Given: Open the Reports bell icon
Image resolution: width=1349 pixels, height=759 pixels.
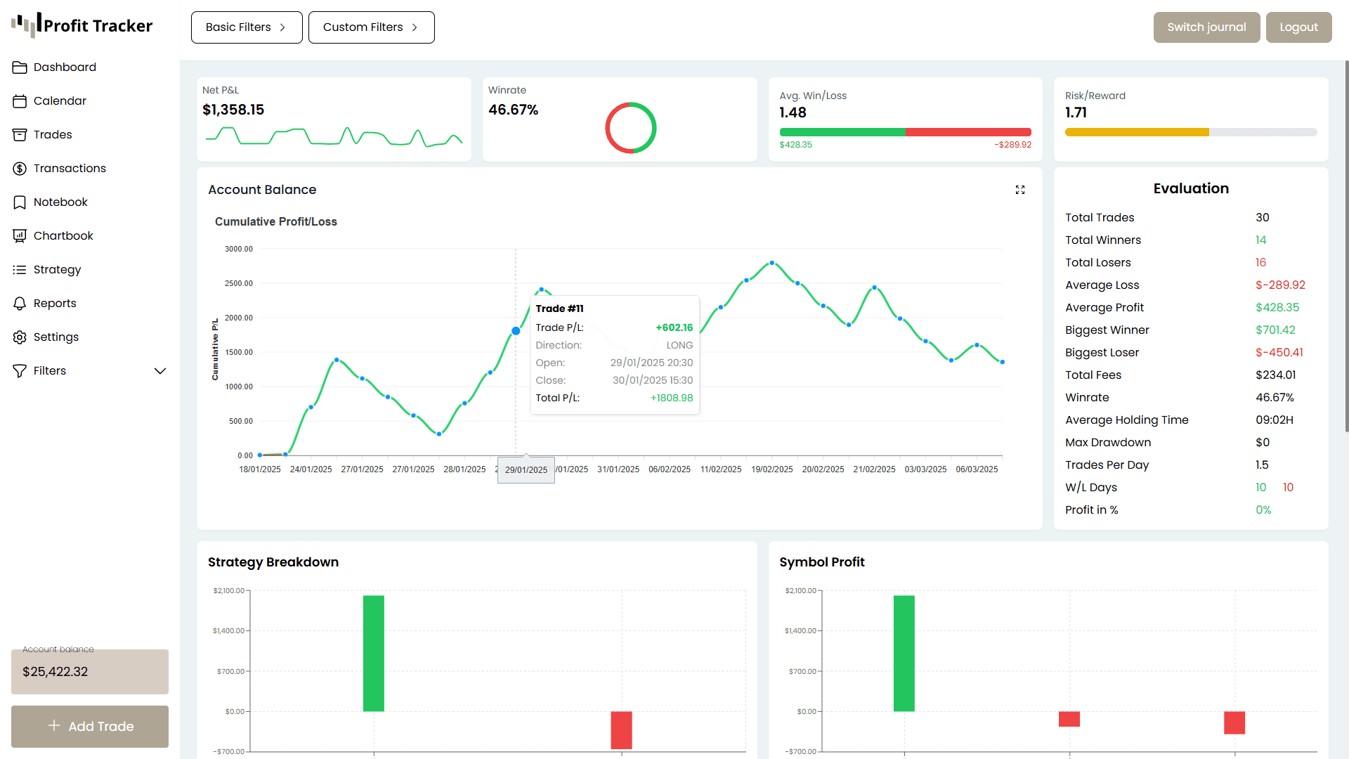Looking at the screenshot, I should 20,303.
